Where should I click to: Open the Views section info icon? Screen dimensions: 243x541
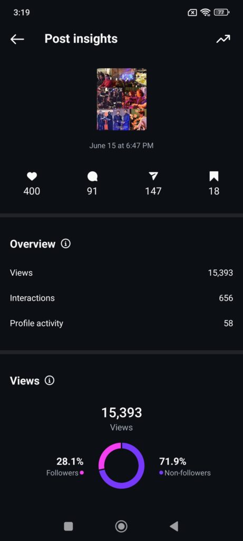pyautogui.click(x=50, y=381)
